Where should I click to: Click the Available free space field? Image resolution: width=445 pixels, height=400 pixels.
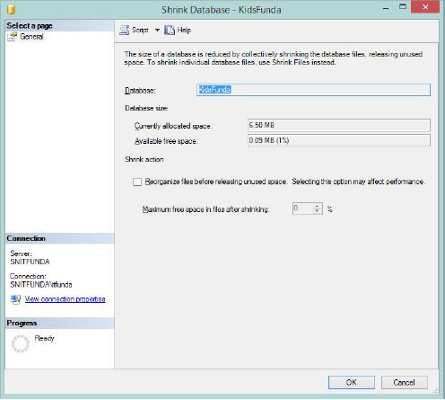(x=339, y=140)
